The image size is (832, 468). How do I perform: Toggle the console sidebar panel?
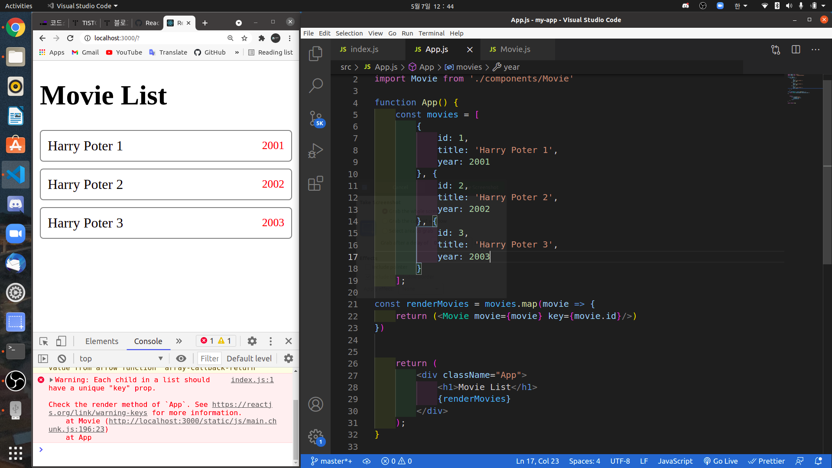(x=43, y=359)
